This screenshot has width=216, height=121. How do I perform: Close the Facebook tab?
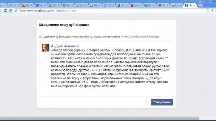(194, 5)
